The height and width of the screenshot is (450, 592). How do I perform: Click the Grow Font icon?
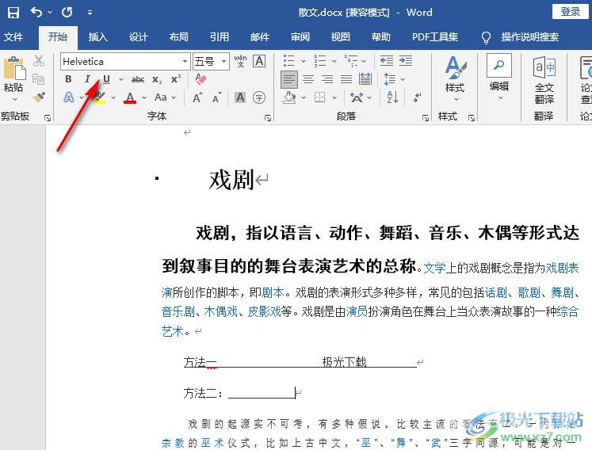pos(197,97)
